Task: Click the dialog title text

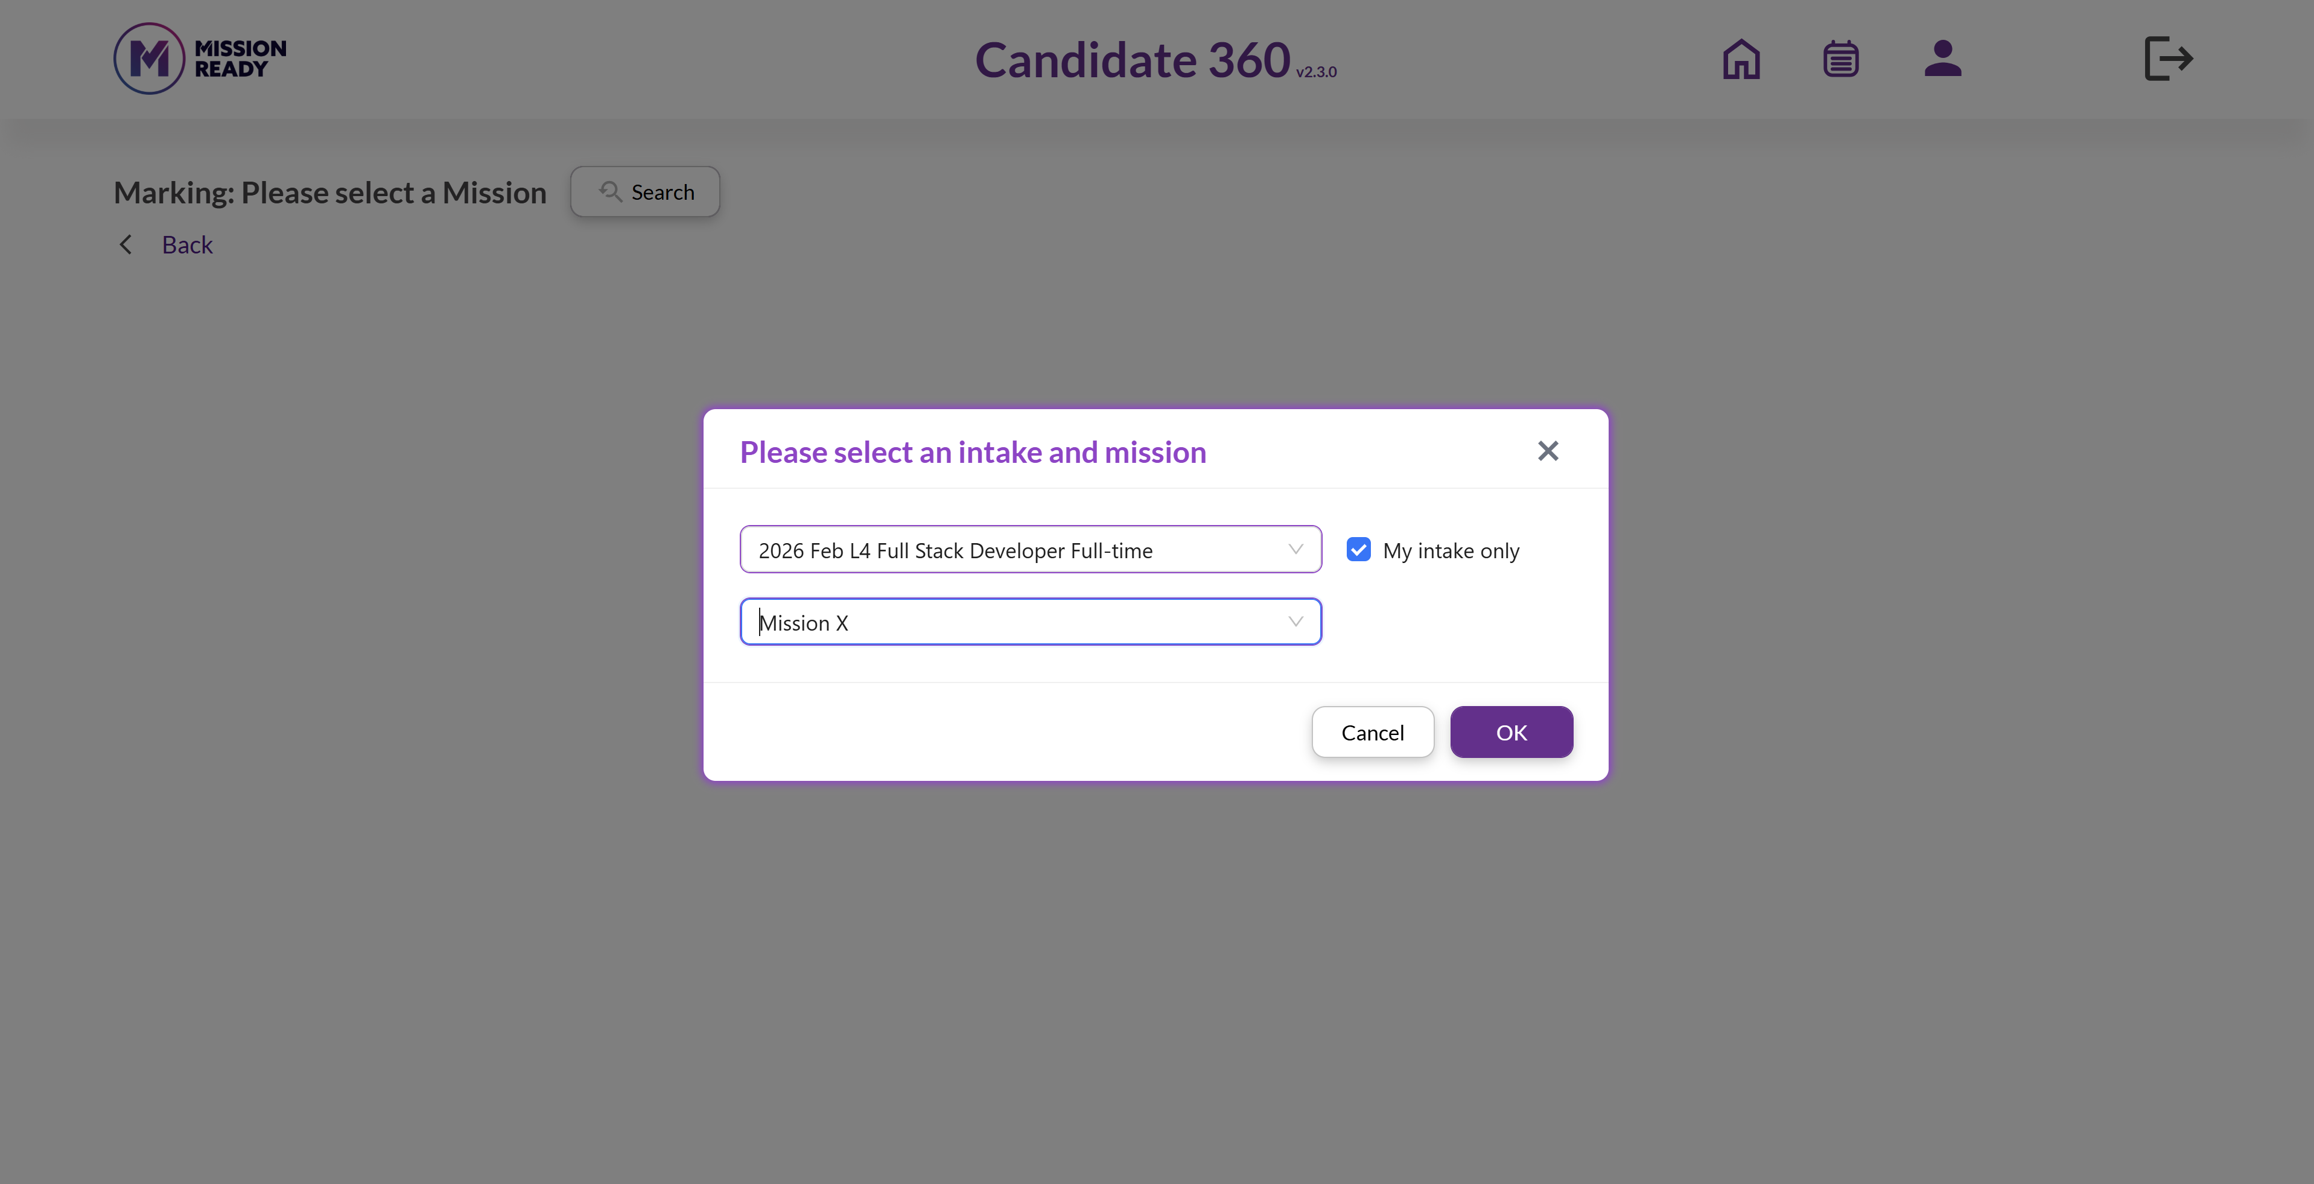Action: [973, 452]
